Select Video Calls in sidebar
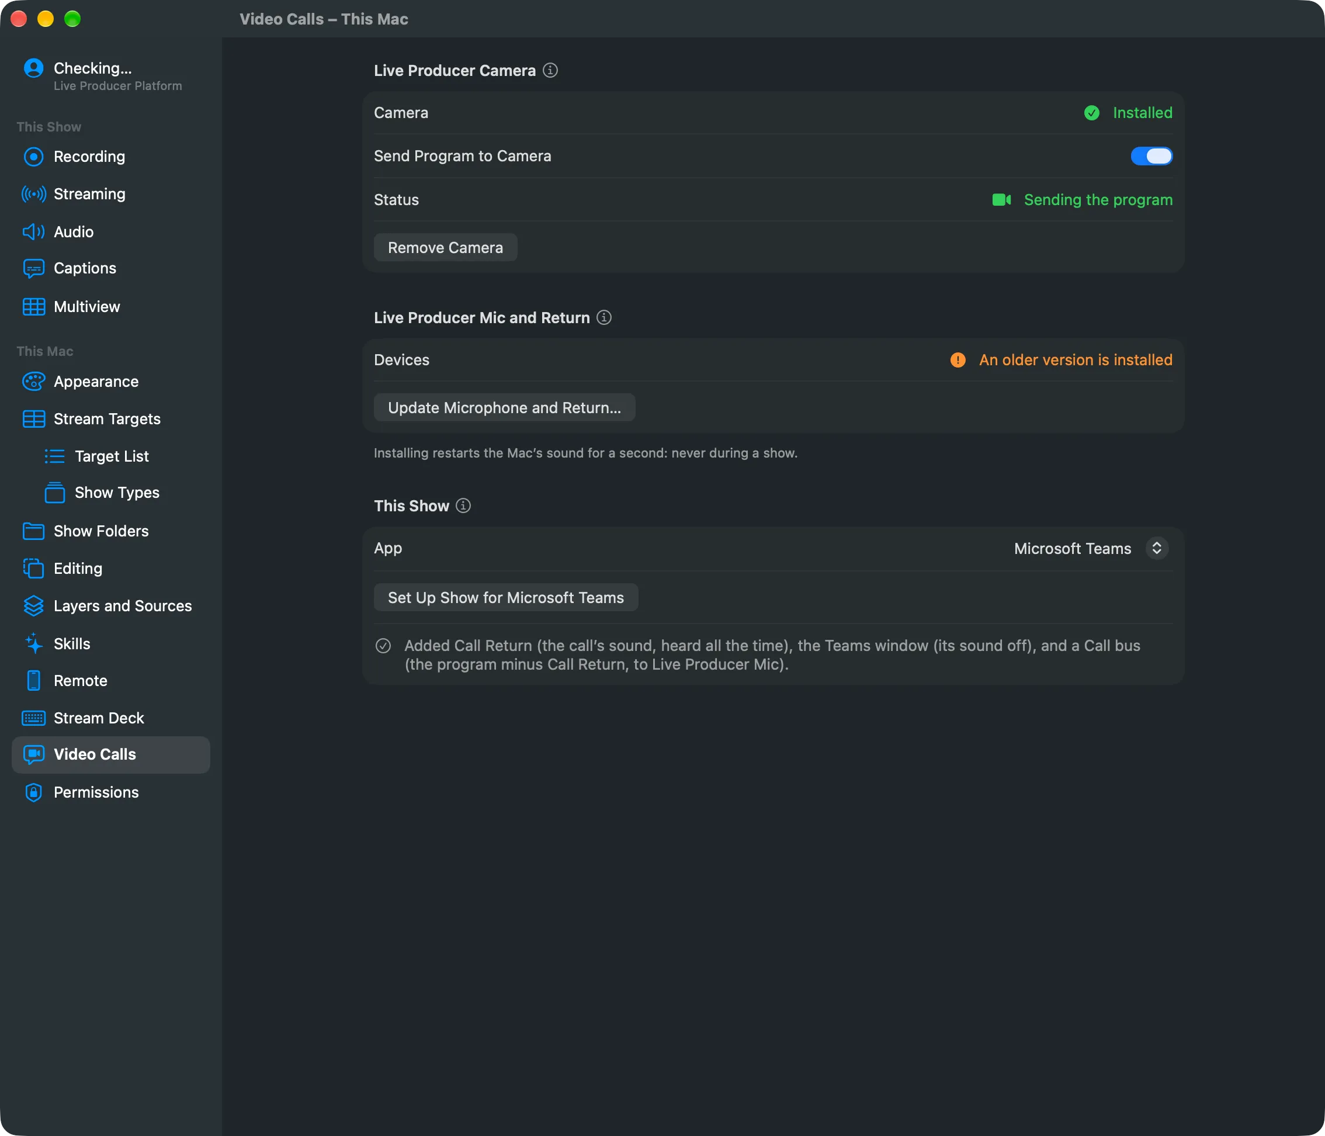The width and height of the screenshot is (1325, 1136). tap(110, 755)
